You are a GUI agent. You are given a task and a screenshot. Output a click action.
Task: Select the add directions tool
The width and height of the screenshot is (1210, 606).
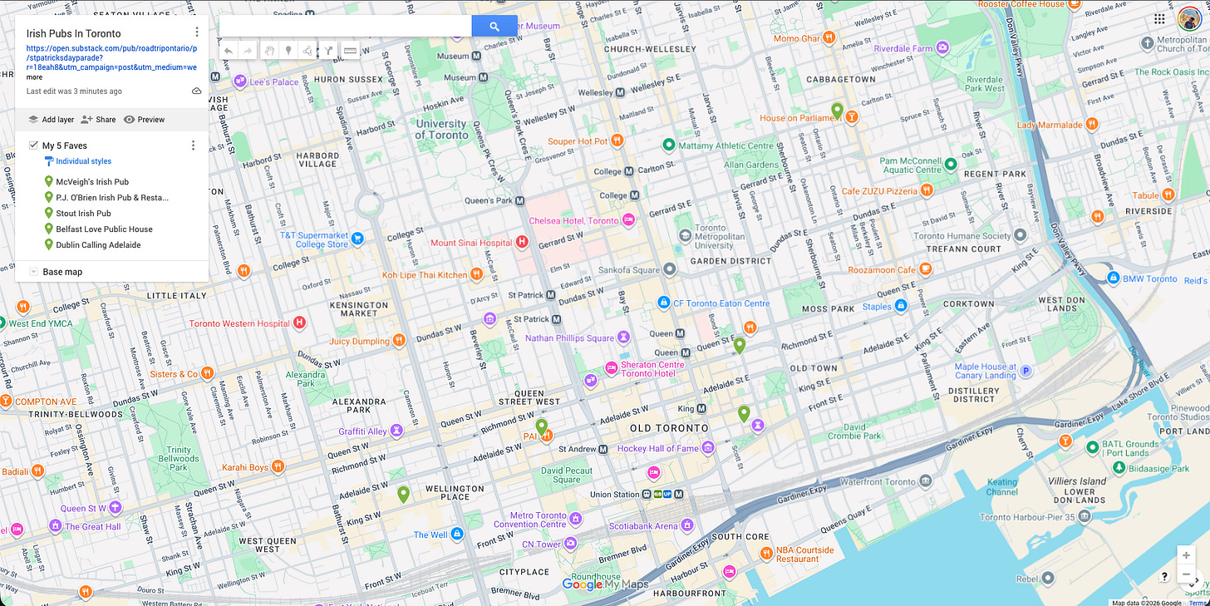[x=328, y=51]
